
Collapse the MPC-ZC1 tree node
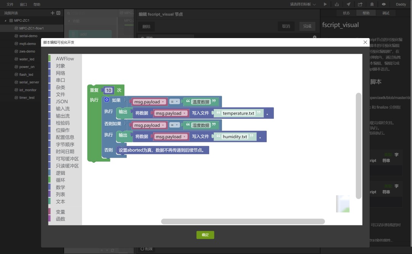tap(5, 21)
